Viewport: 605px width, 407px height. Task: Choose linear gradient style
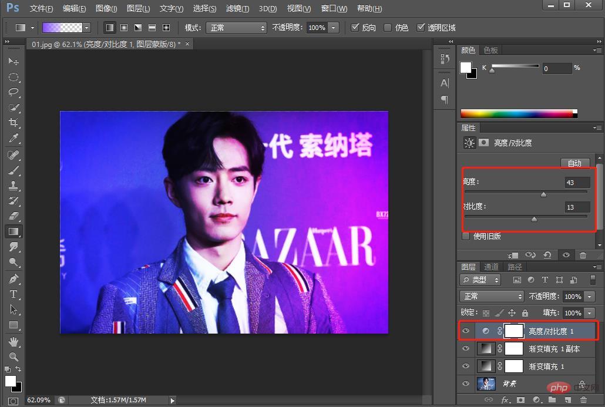[x=110, y=28]
